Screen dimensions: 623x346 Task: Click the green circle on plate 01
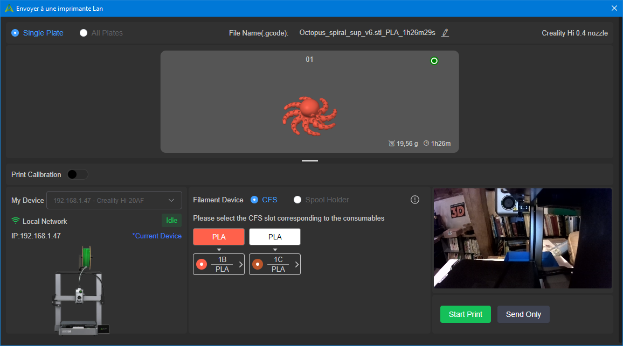pyautogui.click(x=434, y=61)
